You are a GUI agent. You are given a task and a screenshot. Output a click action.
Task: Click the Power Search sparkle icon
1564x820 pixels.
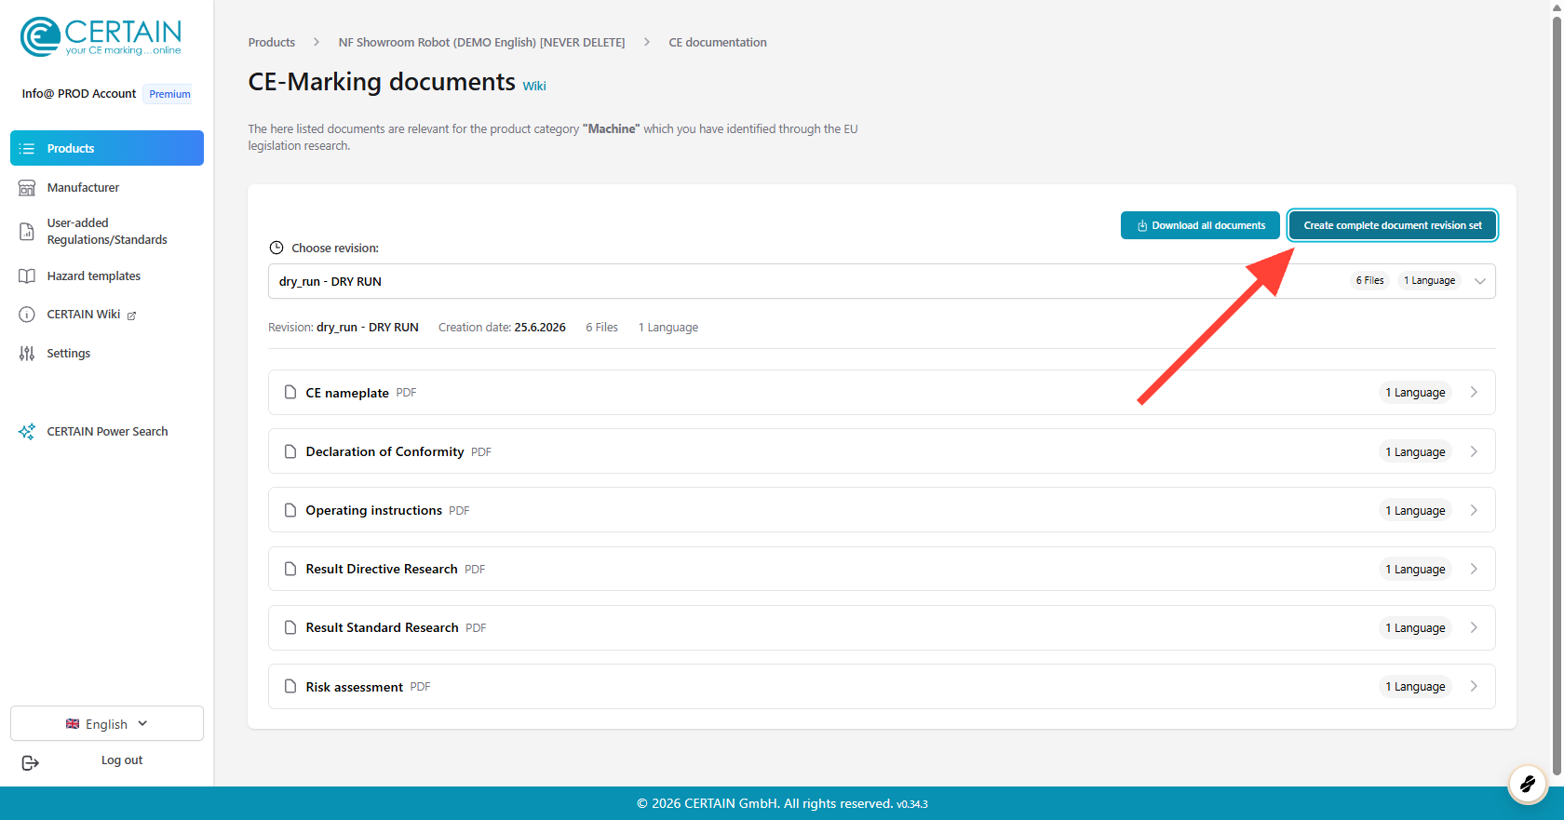[x=27, y=432]
